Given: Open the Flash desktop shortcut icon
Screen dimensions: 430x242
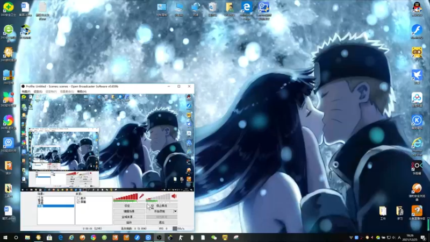Looking at the screenshot, I should point(417,31).
